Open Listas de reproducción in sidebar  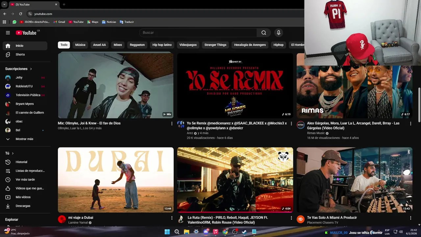pos(25,171)
